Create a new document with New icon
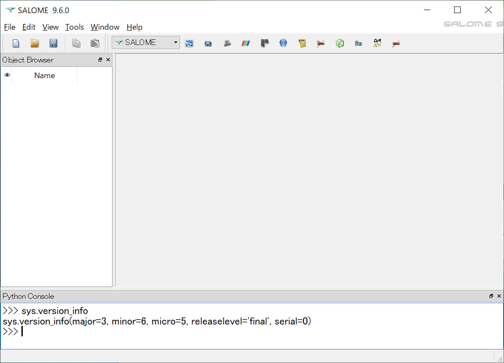Screen dimensions: 504x363 [16, 43]
